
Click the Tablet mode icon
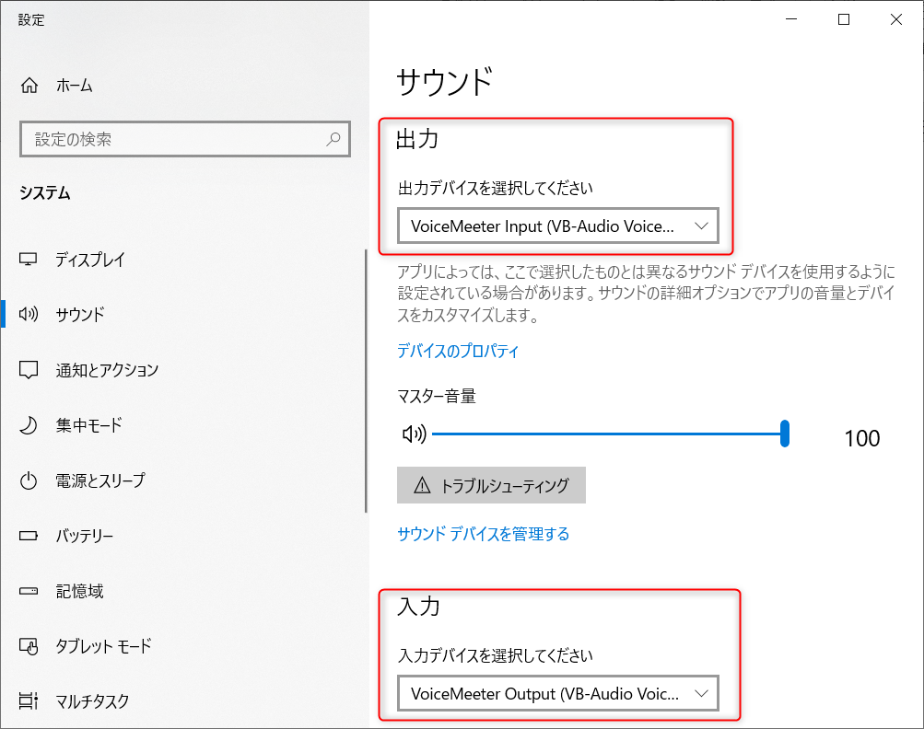point(29,646)
